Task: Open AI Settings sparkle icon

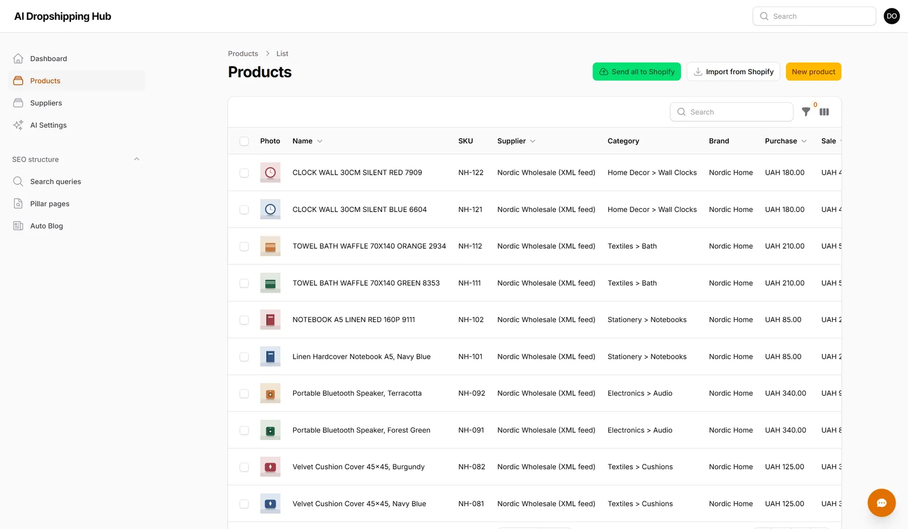Action: (18, 125)
